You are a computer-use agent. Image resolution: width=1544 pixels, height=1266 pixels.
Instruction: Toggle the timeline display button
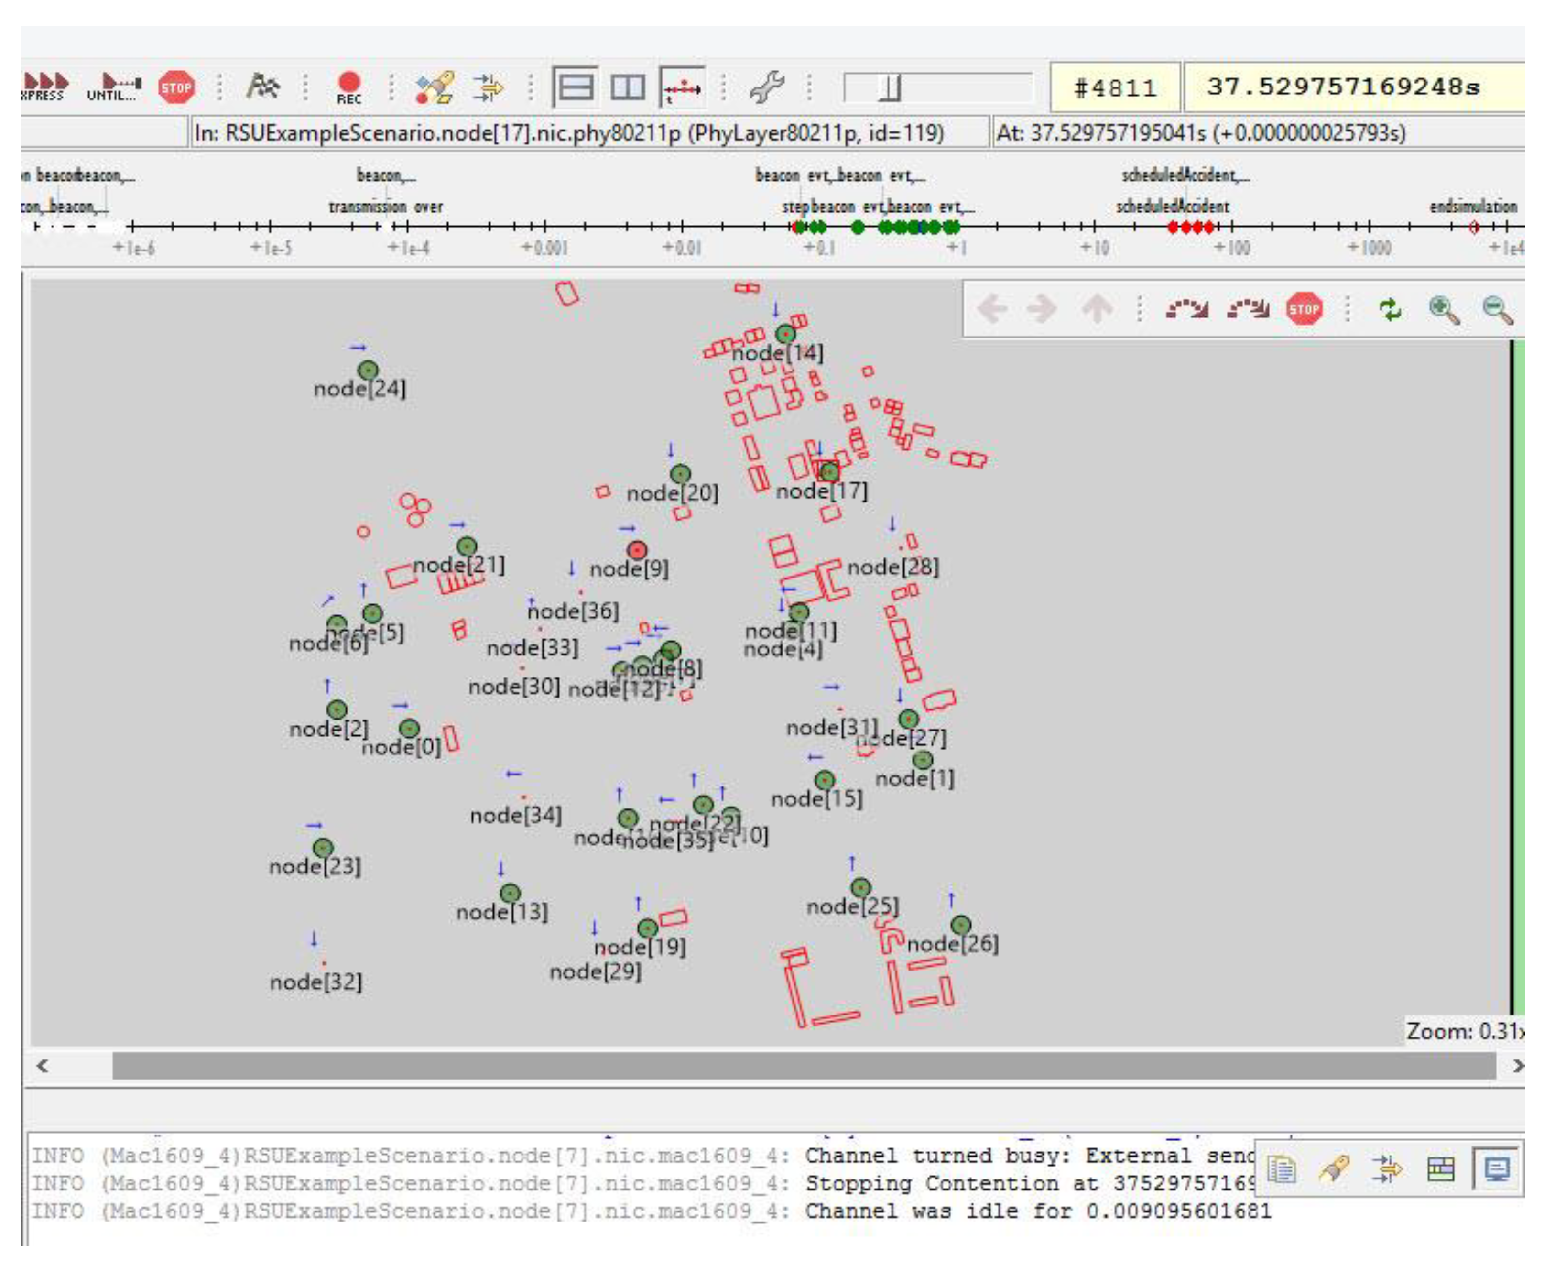(x=682, y=87)
